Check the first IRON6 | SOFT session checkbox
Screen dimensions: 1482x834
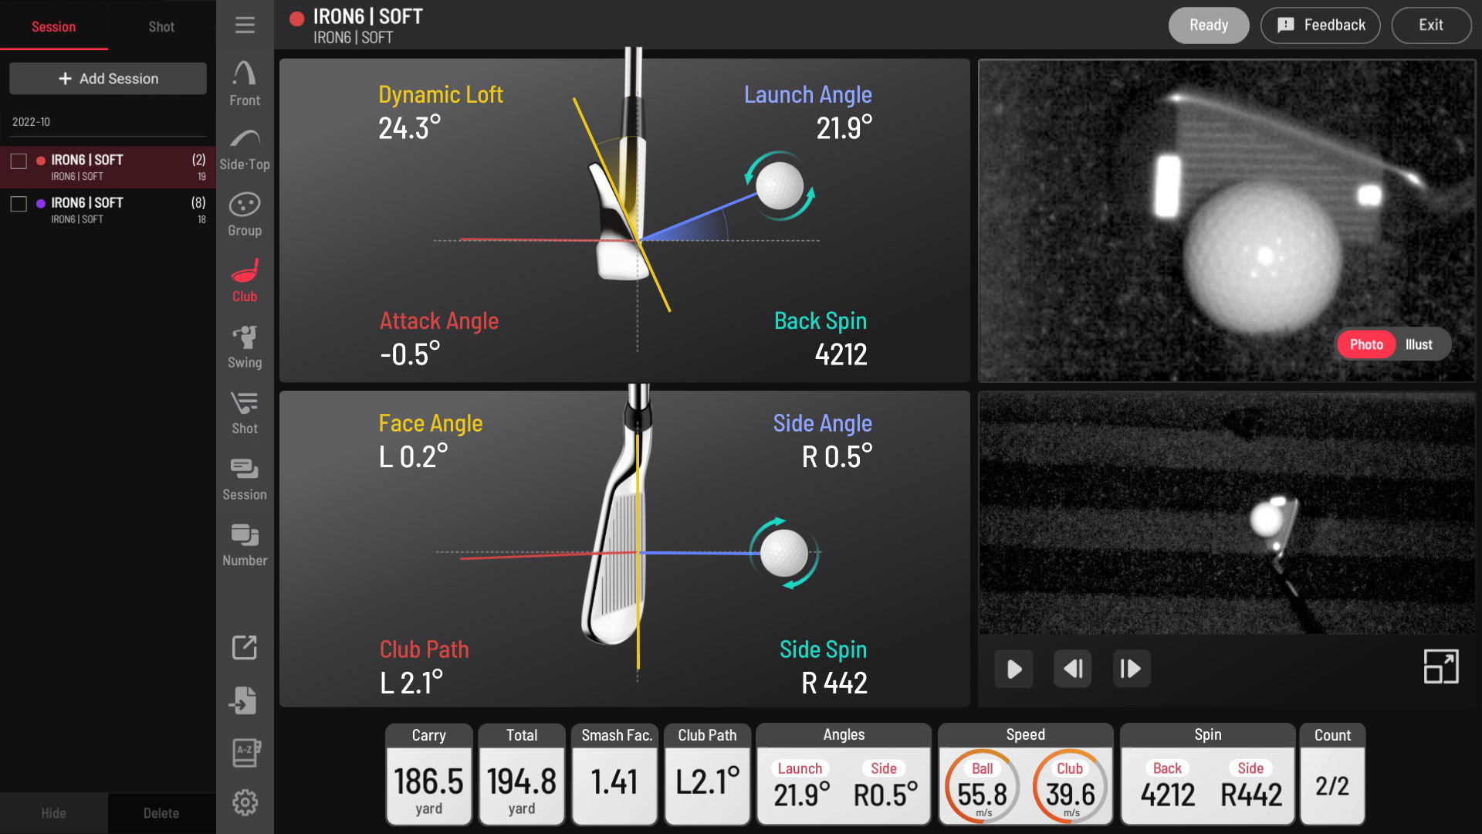(x=19, y=161)
